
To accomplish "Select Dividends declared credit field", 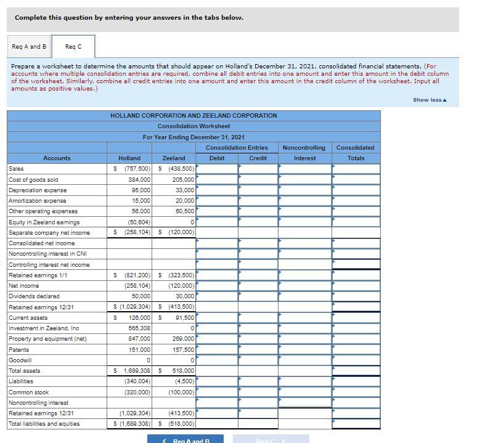I will pos(258,296).
